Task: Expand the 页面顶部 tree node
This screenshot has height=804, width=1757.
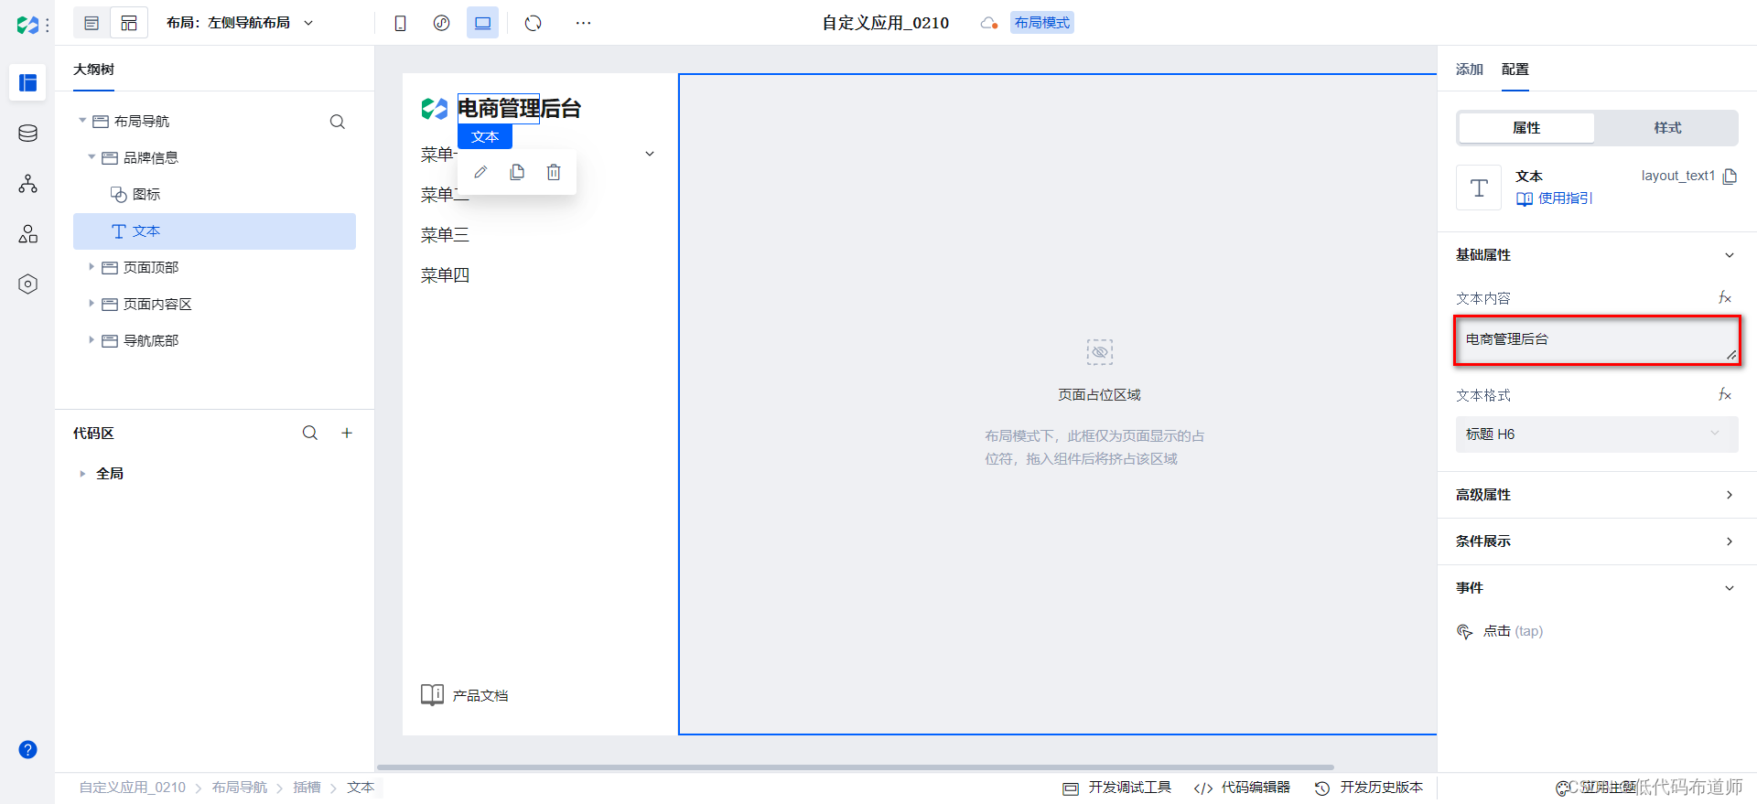Action: [92, 267]
